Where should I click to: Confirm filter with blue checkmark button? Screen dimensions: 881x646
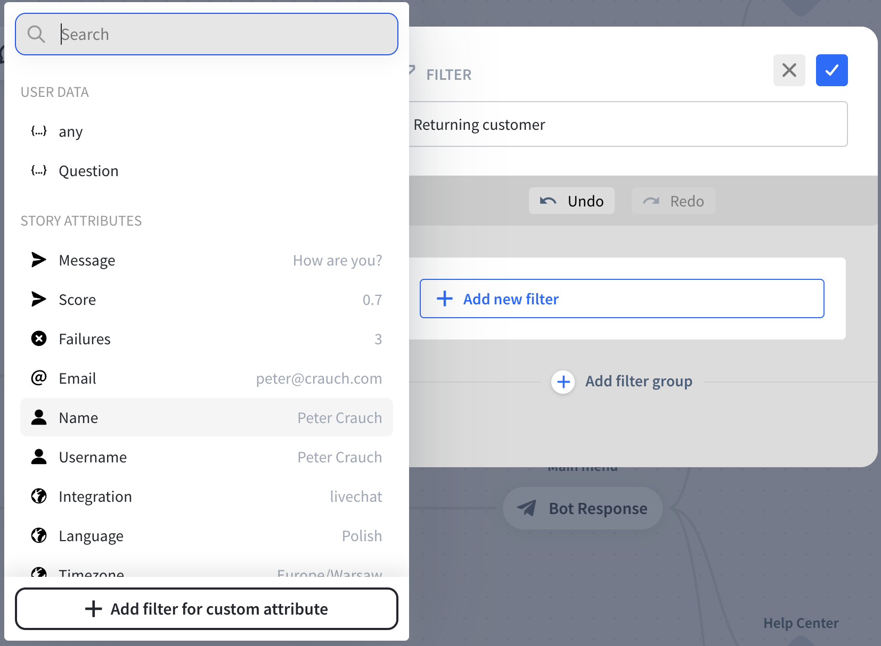[831, 70]
